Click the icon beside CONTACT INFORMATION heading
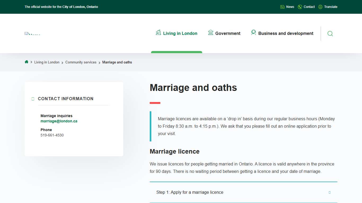The image size is (362, 203). pyautogui.click(x=33, y=99)
